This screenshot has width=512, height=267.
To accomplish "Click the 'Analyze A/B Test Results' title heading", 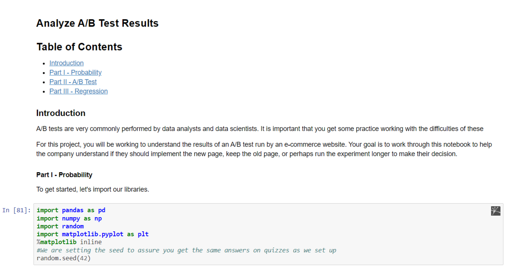I will point(97,23).
